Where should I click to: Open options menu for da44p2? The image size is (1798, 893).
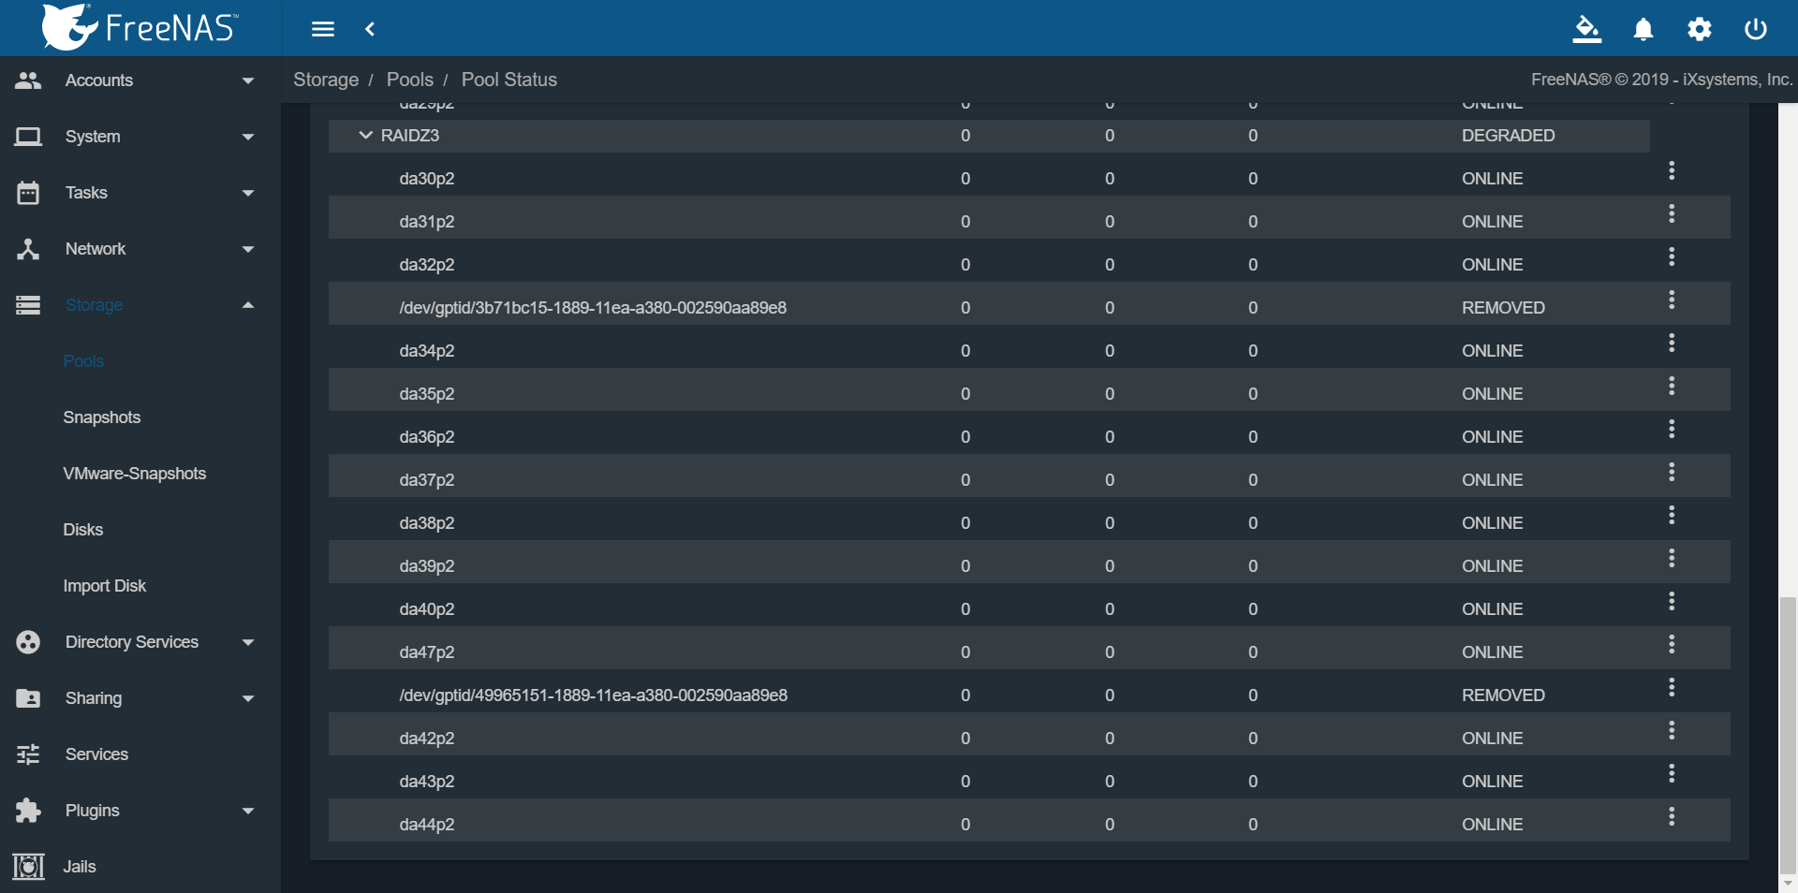(x=1672, y=816)
